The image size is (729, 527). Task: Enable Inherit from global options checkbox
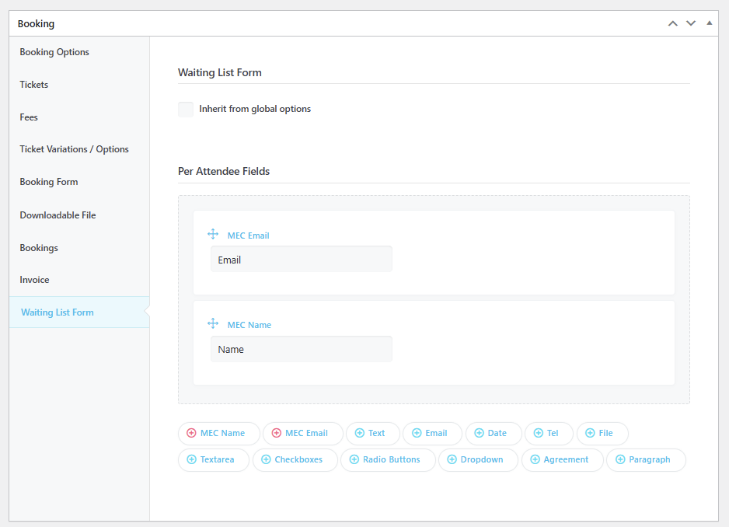(186, 110)
